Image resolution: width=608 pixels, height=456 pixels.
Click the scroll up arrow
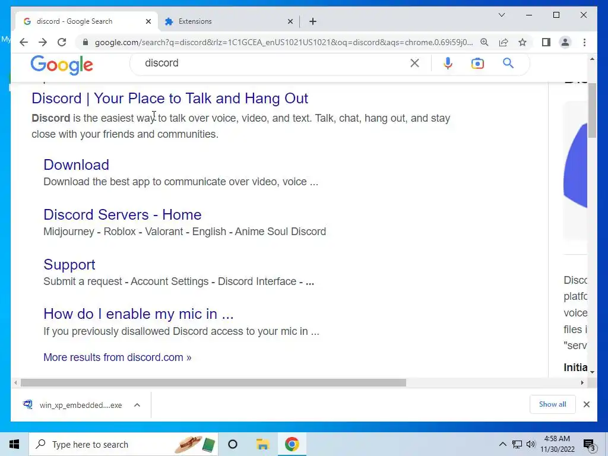pyautogui.click(x=592, y=59)
